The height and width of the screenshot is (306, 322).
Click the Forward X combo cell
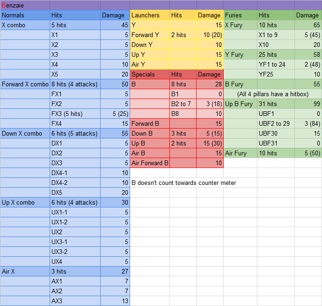click(x=25, y=84)
